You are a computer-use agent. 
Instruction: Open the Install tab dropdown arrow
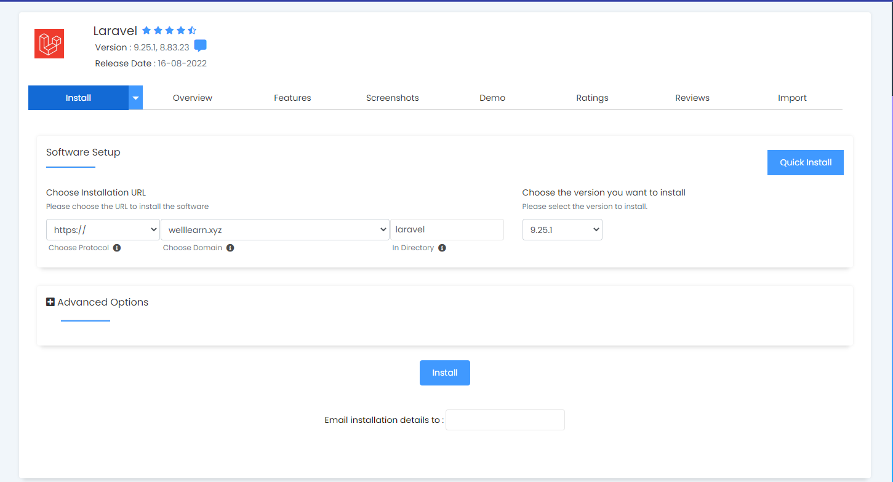click(135, 98)
